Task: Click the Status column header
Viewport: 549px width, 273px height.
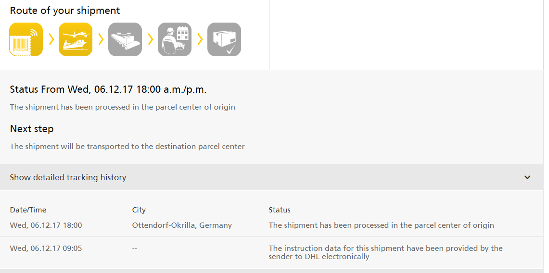Action: click(280, 210)
